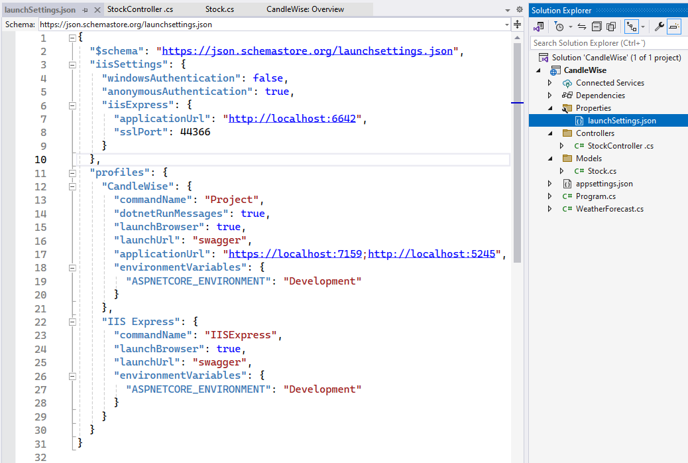This screenshot has width=688, height=463.
Task: Toggle the file nesting view button
Action: click(x=632, y=27)
